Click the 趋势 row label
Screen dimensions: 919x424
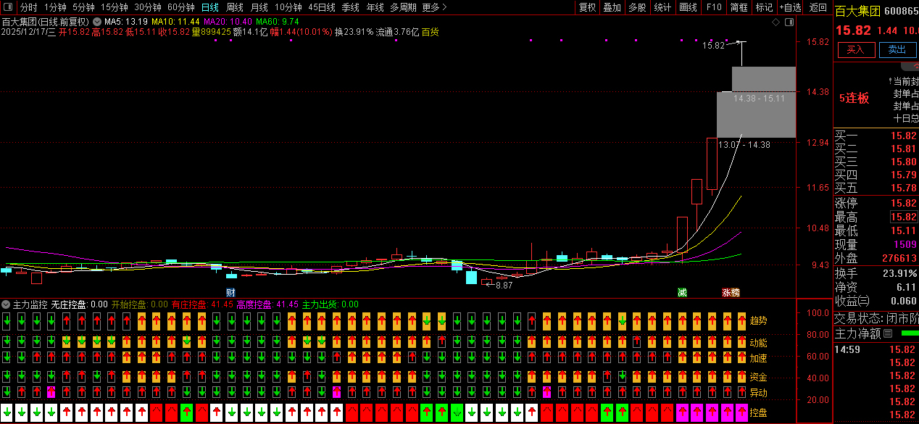(758, 320)
